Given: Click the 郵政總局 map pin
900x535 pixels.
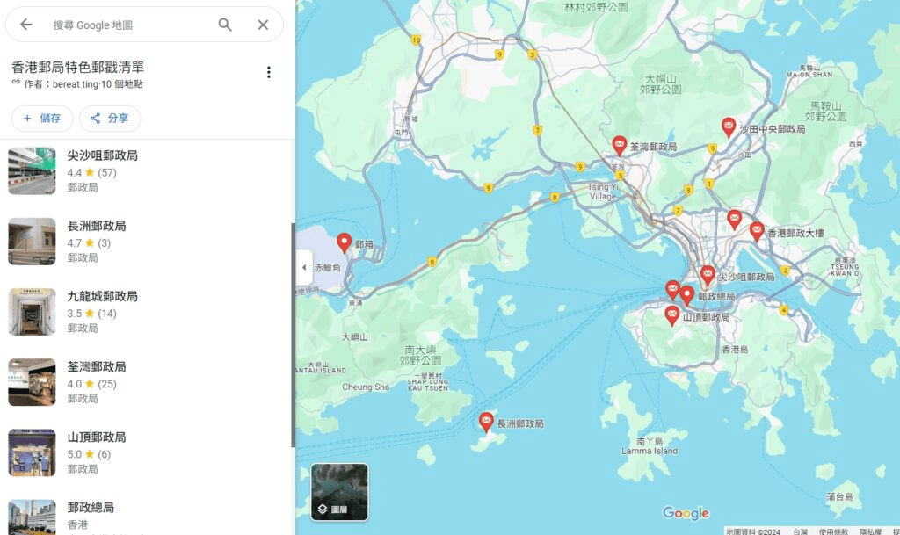Looking at the screenshot, I should 686,295.
